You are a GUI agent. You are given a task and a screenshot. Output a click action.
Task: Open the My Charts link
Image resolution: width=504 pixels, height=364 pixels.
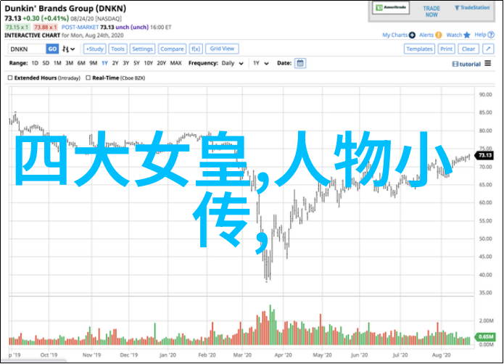394,35
